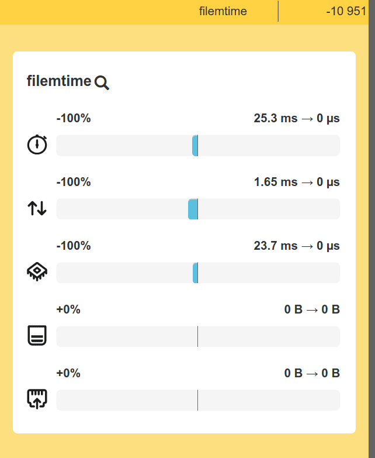The width and height of the screenshot is (375, 458).
Task: Click the up-down arrows I/O icon
Action: click(37, 208)
